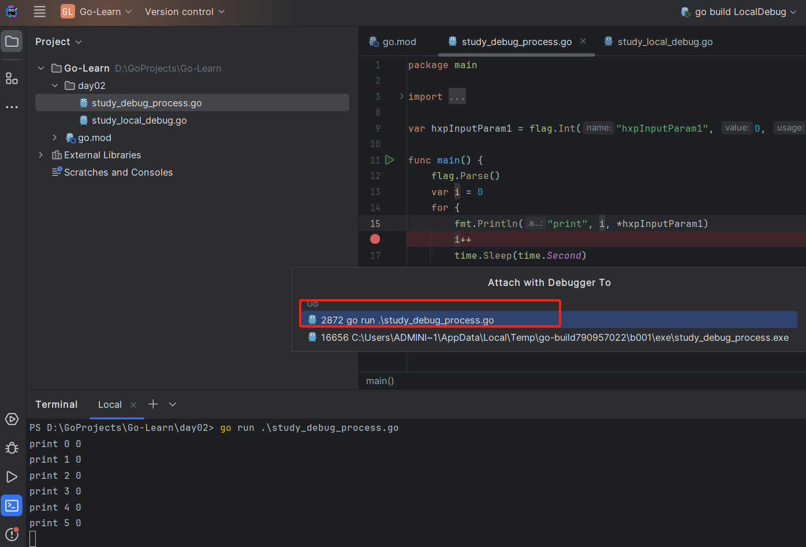
Task: Click the GoLand application logo
Action: point(12,12)
